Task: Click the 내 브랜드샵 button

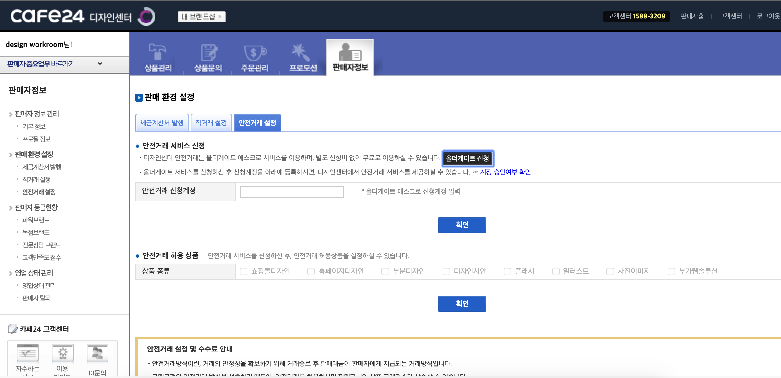Action: 201,17
